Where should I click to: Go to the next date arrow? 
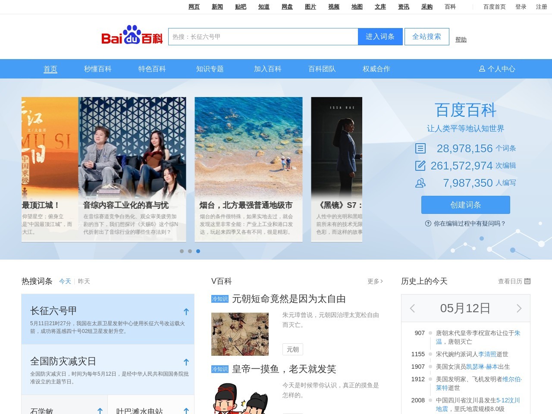tap(519, 308)
